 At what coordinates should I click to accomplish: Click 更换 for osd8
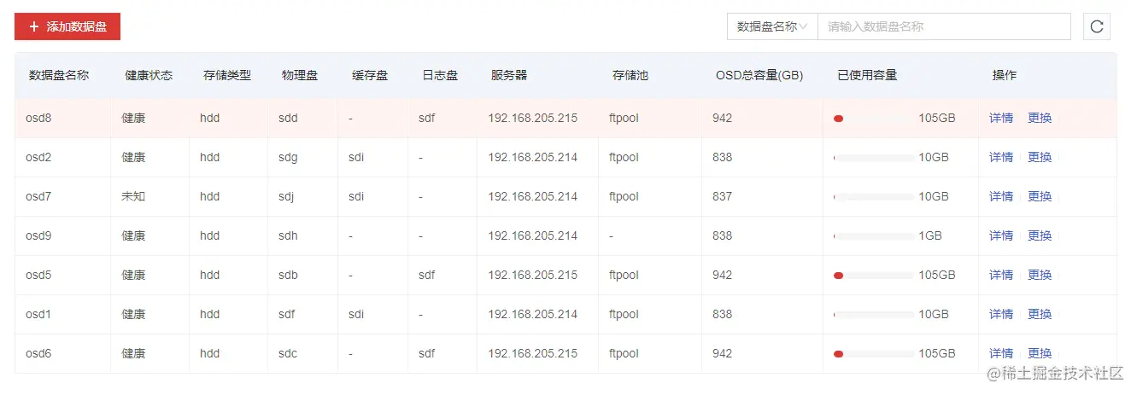click(1040, 118)
